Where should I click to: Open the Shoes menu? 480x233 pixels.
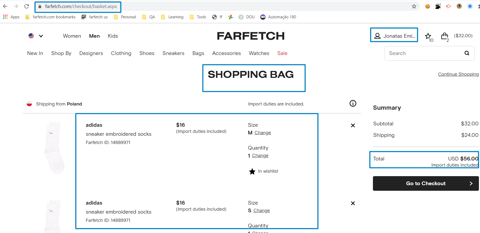[x=147, y=53]
